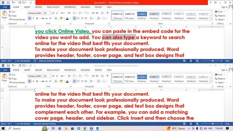Click Copy in the bottom window ribbon
This screenshot has width=233, height=131.
click(13, 79)
